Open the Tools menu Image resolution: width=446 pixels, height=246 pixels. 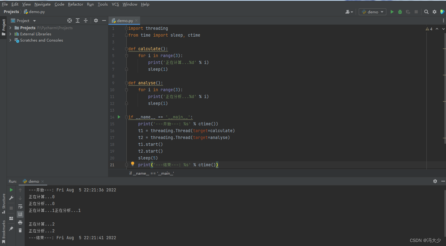(102, 4)
